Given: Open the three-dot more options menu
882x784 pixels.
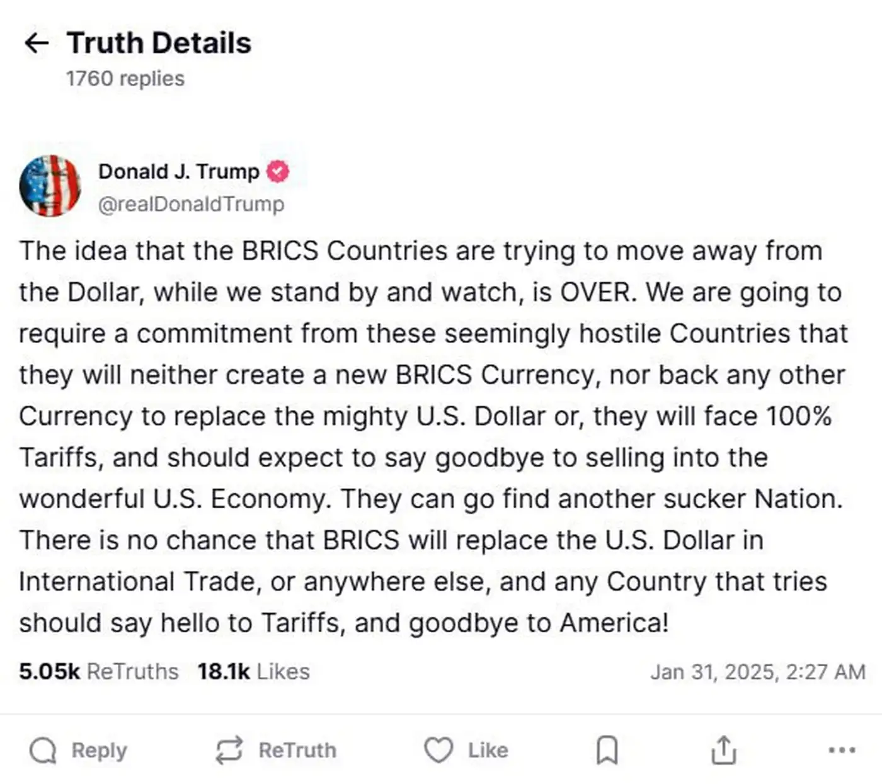Looking at the screenshot, I should pos(842,750).
